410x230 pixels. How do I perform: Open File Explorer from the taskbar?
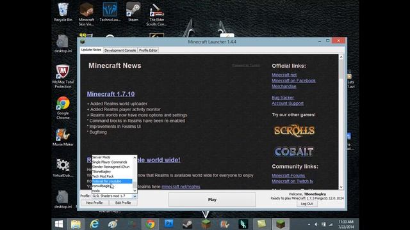pos(76,224)
